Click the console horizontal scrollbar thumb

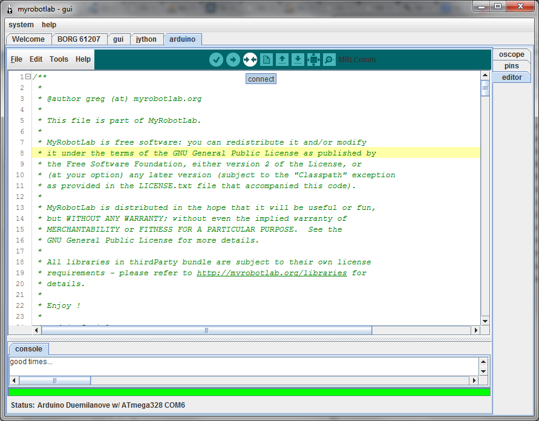[x=54, y=380]
